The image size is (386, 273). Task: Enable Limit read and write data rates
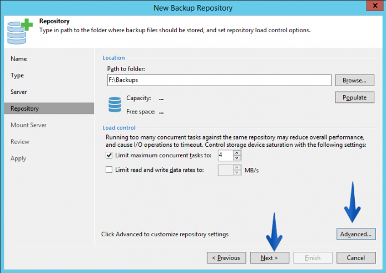pos(109,170)
